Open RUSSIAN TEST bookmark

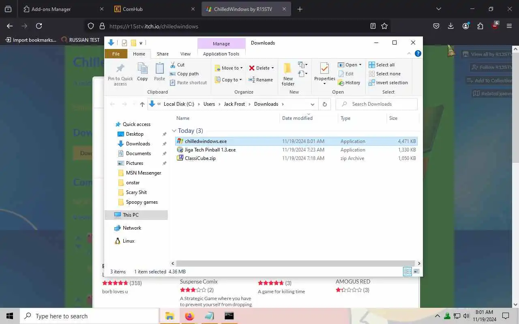(x=80, y=40)
